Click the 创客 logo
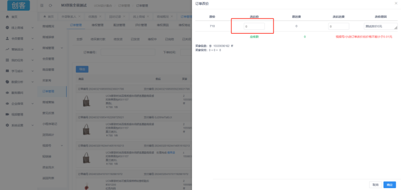The height and width of the screenshot is (190, 401). [x=18, y=5]
